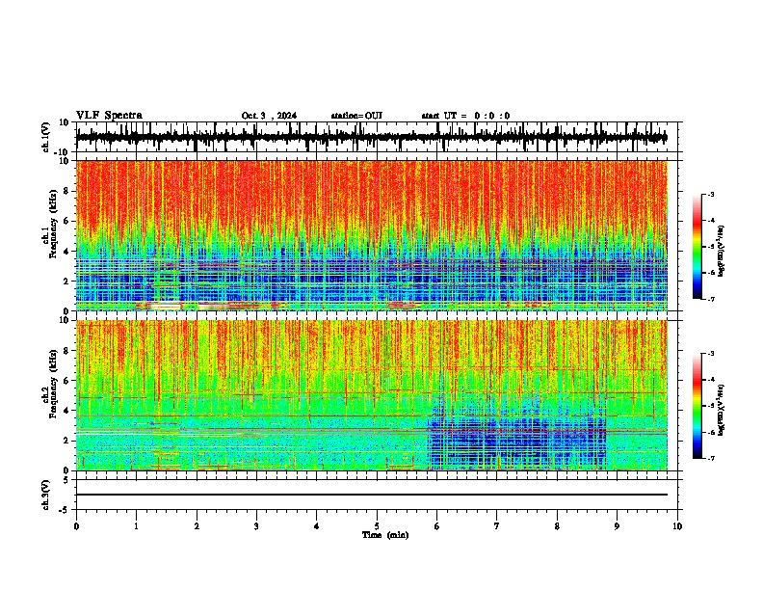Click time axis tick label 1
The image size is (763, 590).
[x=136, y=526]
